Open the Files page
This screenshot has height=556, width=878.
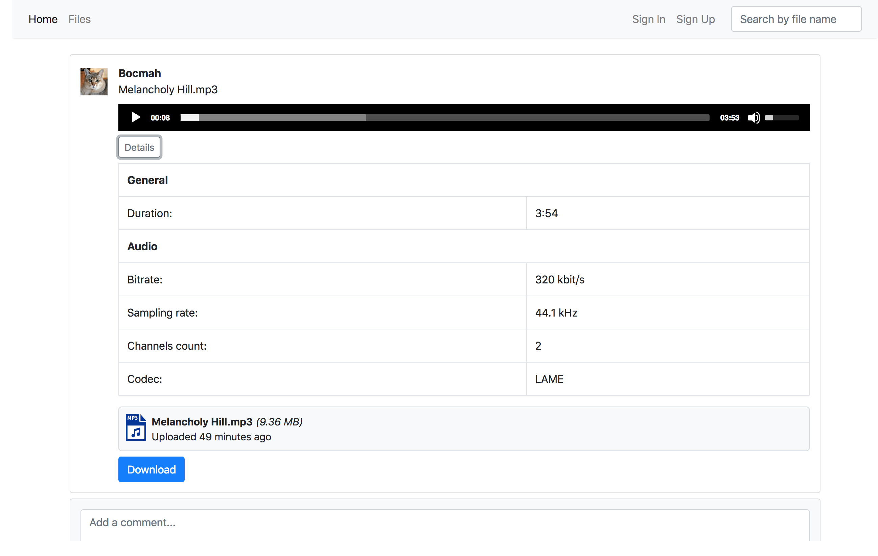coord(79,19)
